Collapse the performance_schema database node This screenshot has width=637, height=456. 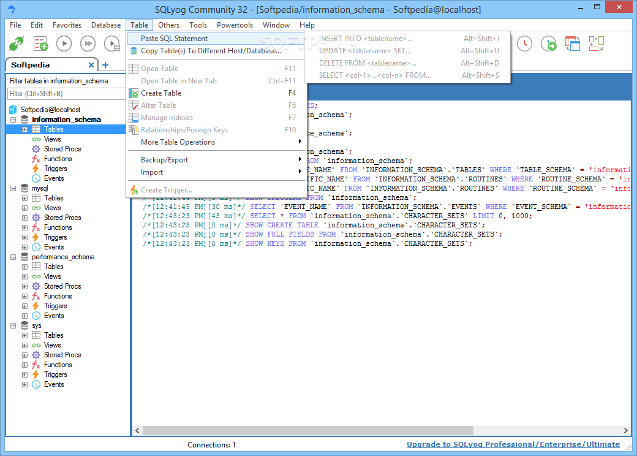pos(13,257)
